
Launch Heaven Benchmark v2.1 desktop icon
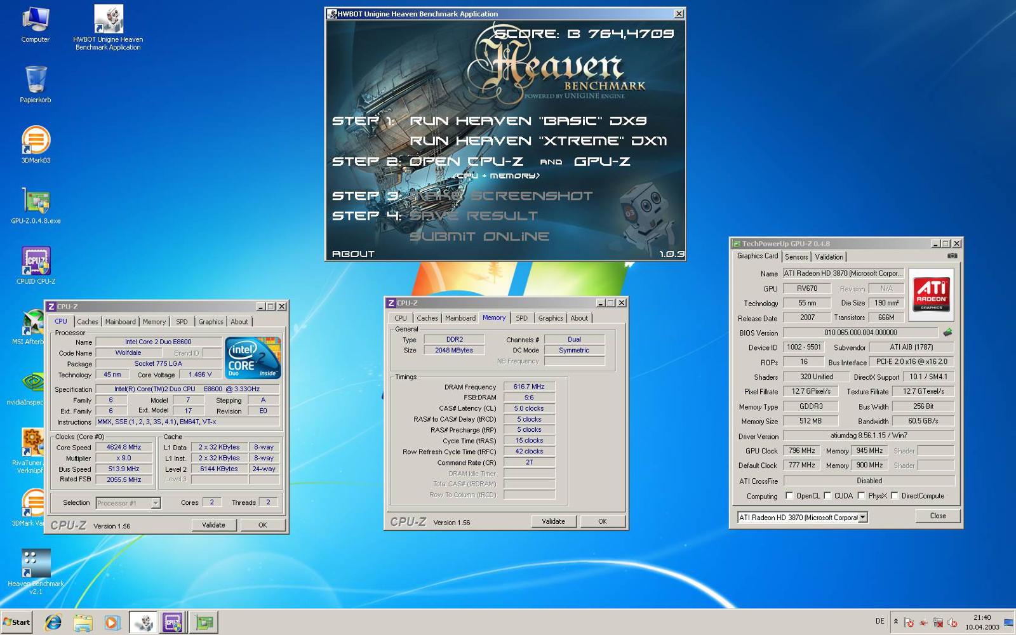pyautogui.click(x=36, y=571)
